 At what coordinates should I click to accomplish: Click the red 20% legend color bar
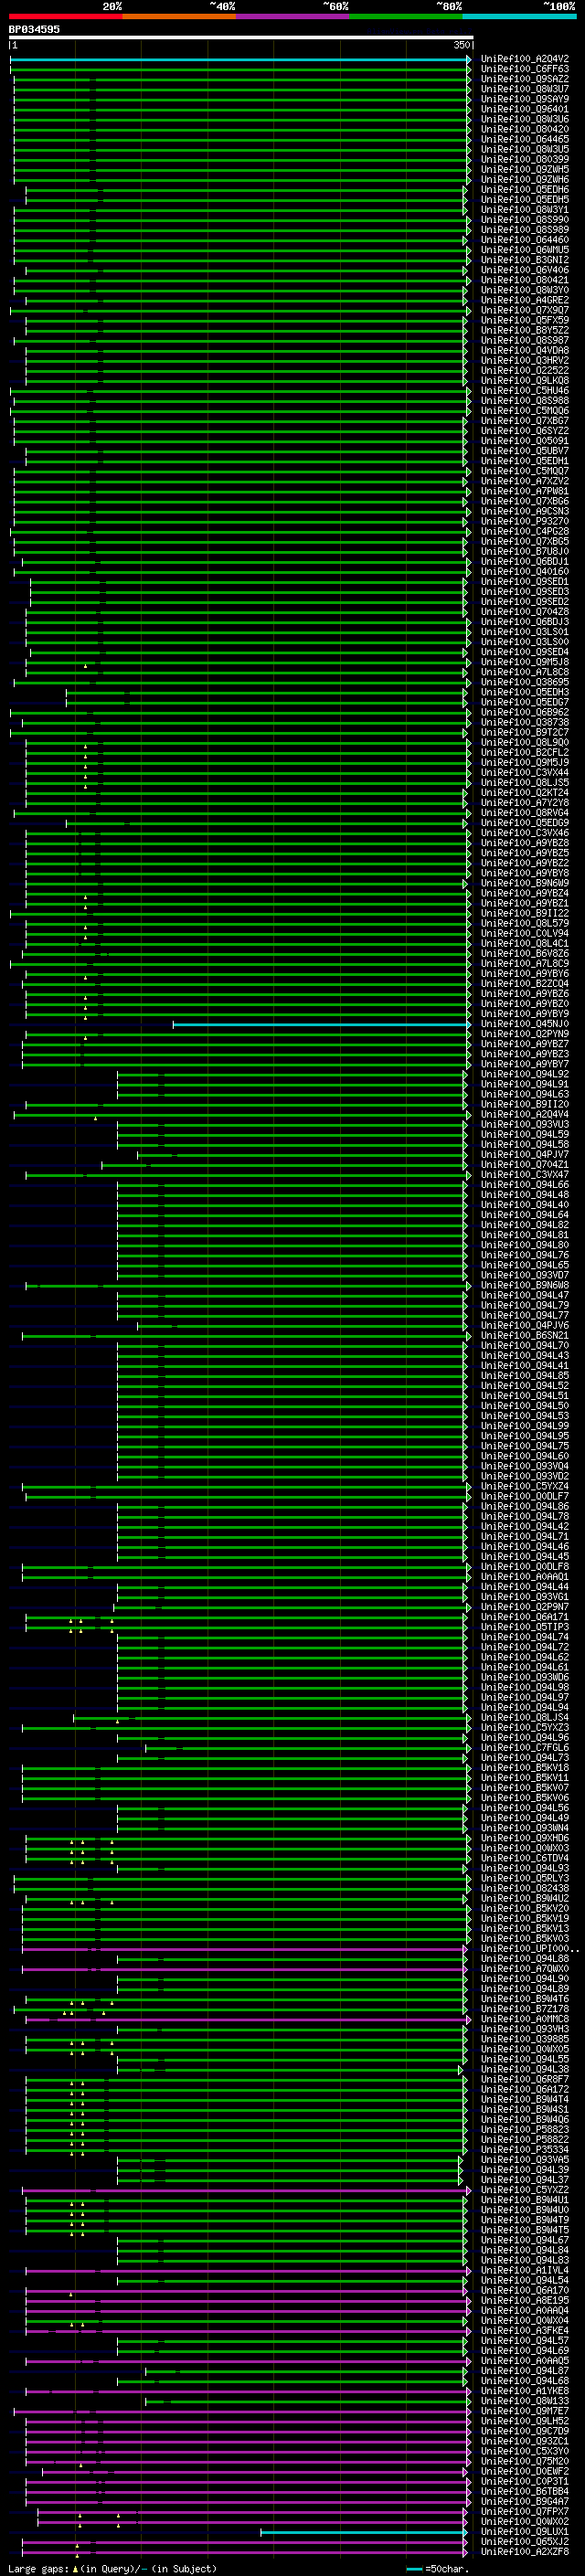(x=65, y=16)
